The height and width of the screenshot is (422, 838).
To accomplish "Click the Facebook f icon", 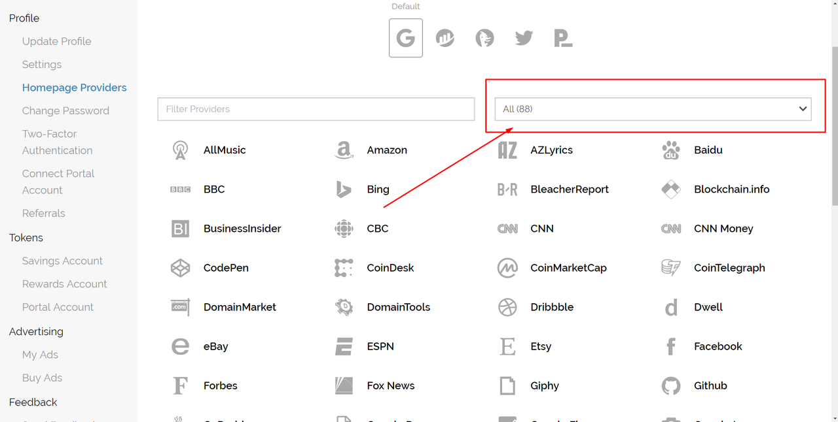I will pyautogui.click(x=671, y=346).
